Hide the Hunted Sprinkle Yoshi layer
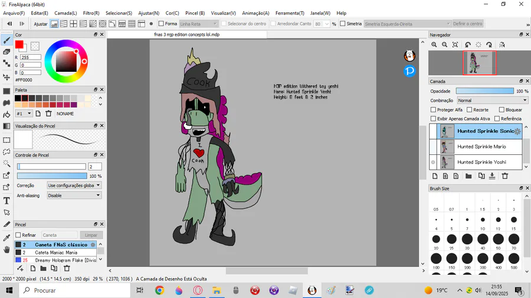Image resolution: width=531 pixels, height=298 pixels. (433, 162)
